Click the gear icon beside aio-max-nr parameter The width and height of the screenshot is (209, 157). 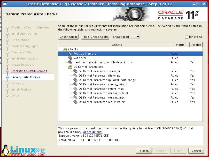[x=75, y=102]
